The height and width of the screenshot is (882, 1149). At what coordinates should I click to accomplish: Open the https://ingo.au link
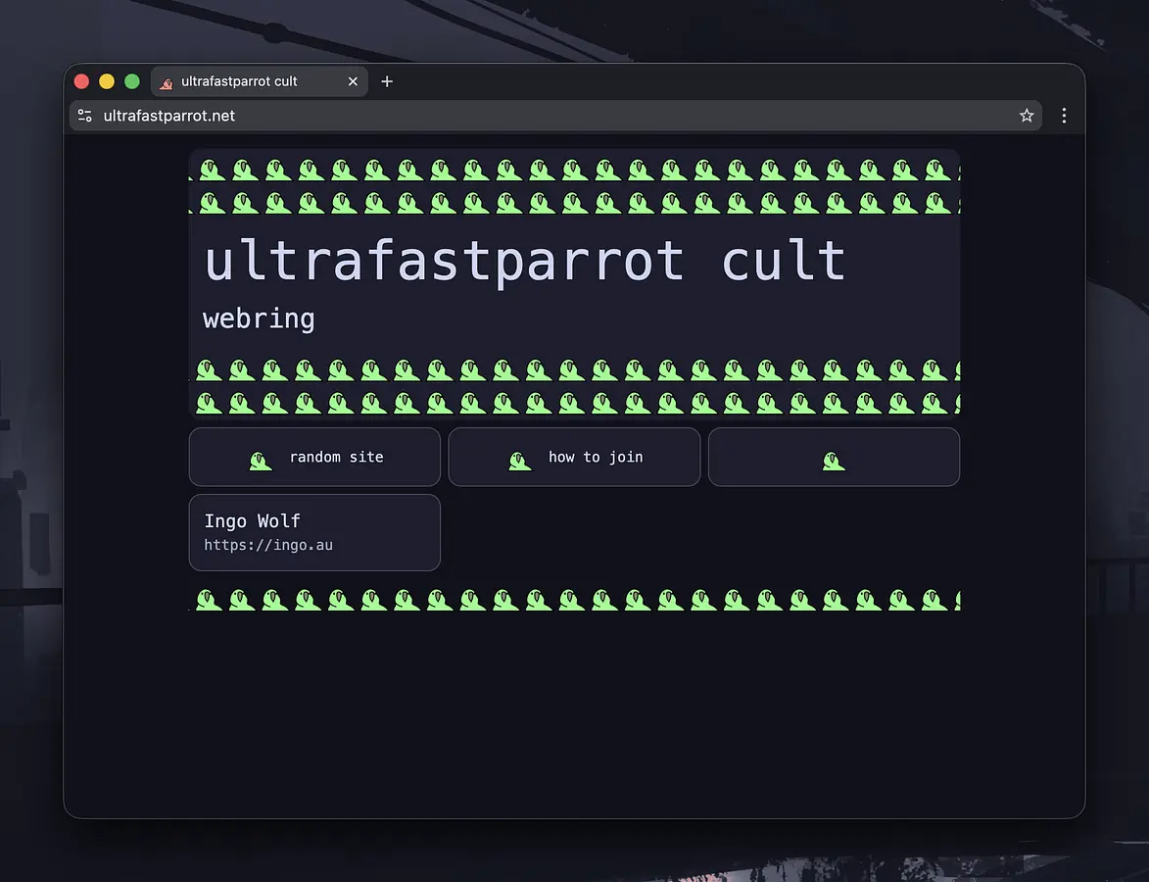point(268,545)
